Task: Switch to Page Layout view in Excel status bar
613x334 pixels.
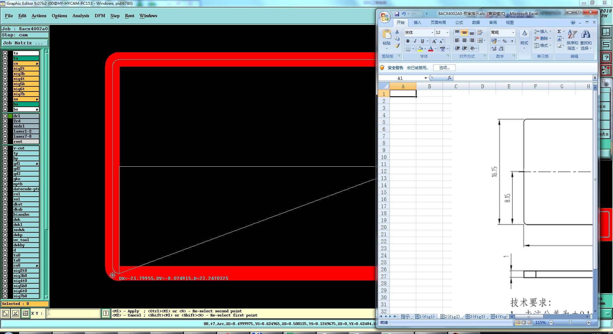Action: pyautogui.click(x=524, y=323)
